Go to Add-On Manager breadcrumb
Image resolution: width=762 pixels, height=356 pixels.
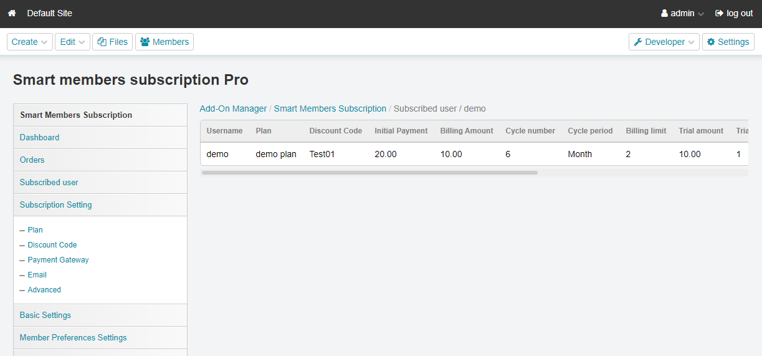[x=233, y=108]
